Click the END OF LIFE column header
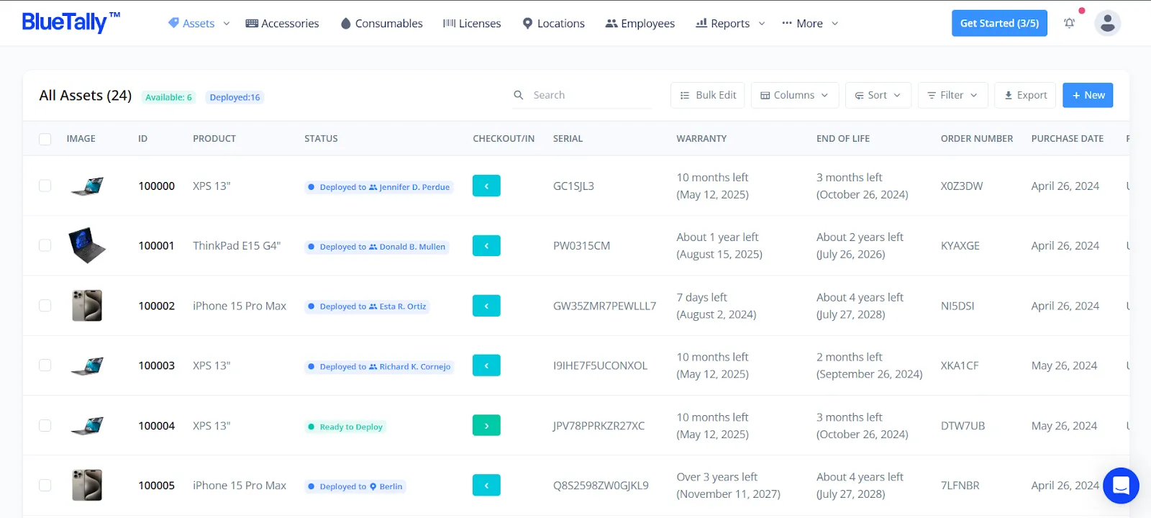1151x518 pixels. point(843,139)
